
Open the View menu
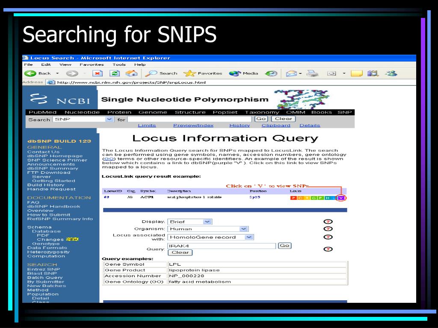point(65,65)
